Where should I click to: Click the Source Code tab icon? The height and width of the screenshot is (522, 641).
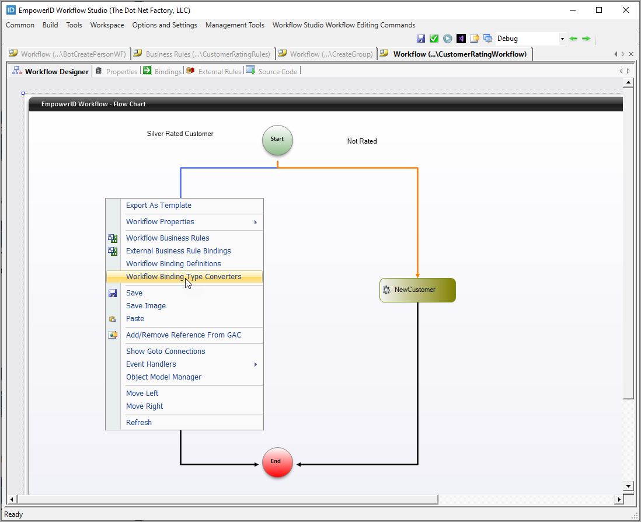click(x=250, y=70)
